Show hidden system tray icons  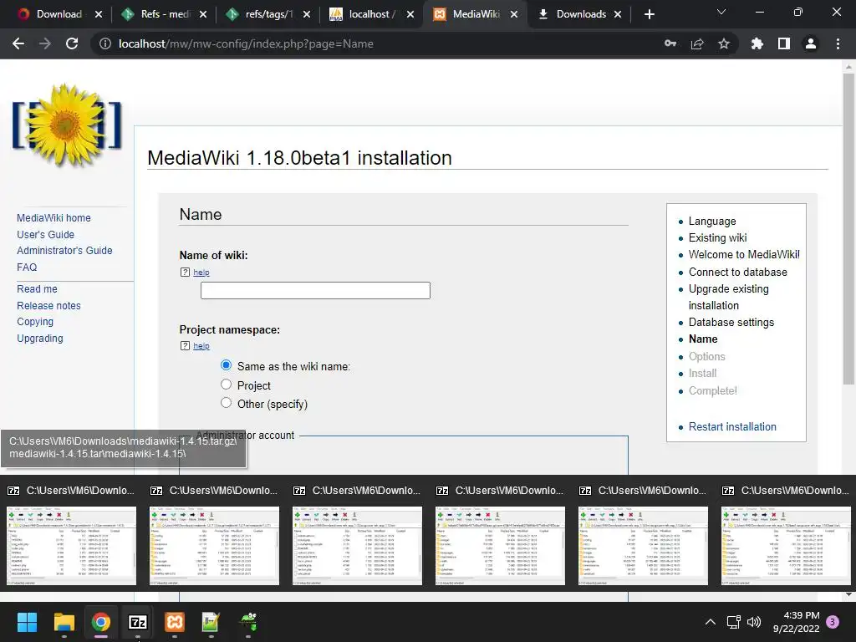pyautogui.click(x=711, y=622)
